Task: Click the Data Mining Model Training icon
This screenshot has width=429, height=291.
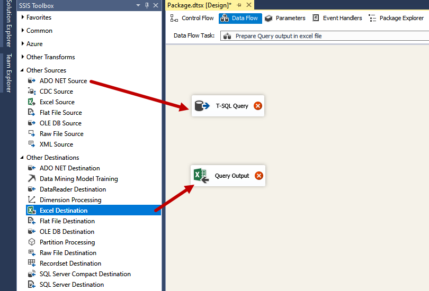Action: (x=32, y=178)
